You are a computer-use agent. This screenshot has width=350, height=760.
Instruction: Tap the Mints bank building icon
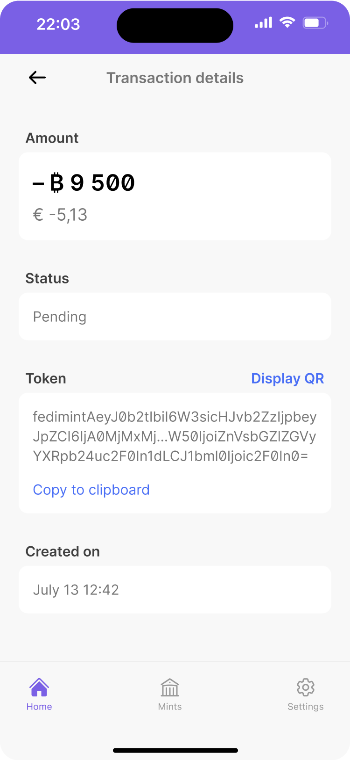point(170,688)
